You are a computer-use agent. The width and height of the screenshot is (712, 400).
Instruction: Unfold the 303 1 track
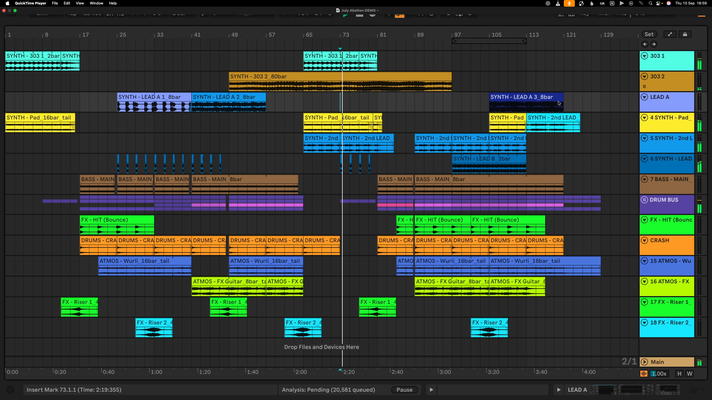coord(644,56)
